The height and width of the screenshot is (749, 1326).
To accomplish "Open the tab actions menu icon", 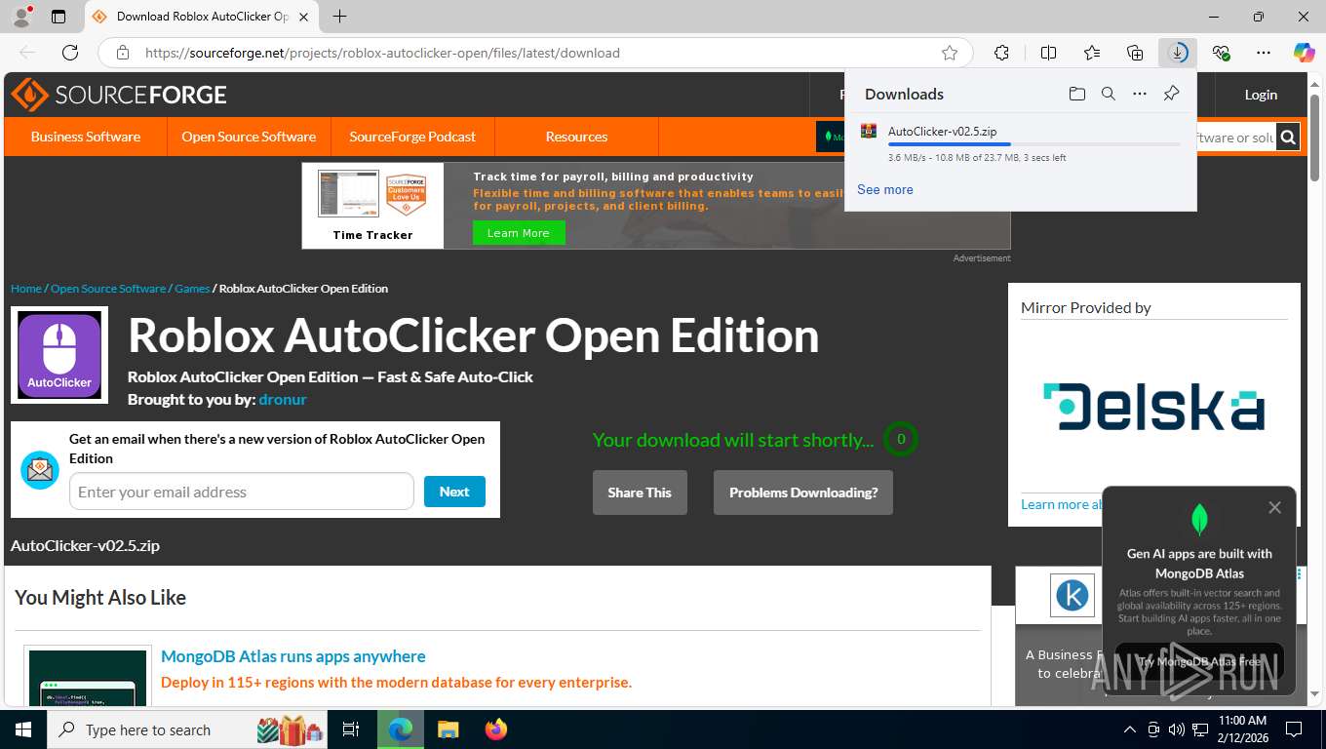I will pos(58,17).
